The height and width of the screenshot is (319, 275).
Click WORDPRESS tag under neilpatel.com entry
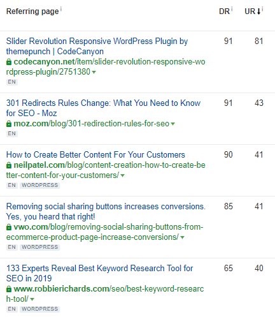click(x=40, y=185)
